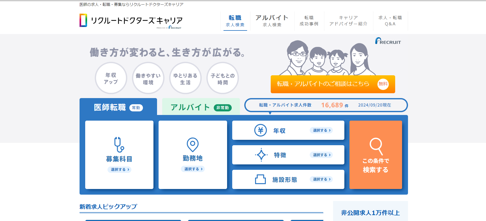Open the 特徴 選択する selector
The width and height of the screenshot is (486, 221).
pos(321,155)
